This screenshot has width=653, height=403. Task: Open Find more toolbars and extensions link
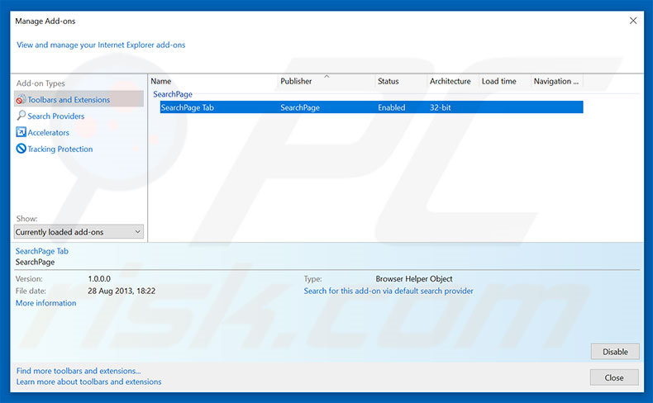click(79, 371)
